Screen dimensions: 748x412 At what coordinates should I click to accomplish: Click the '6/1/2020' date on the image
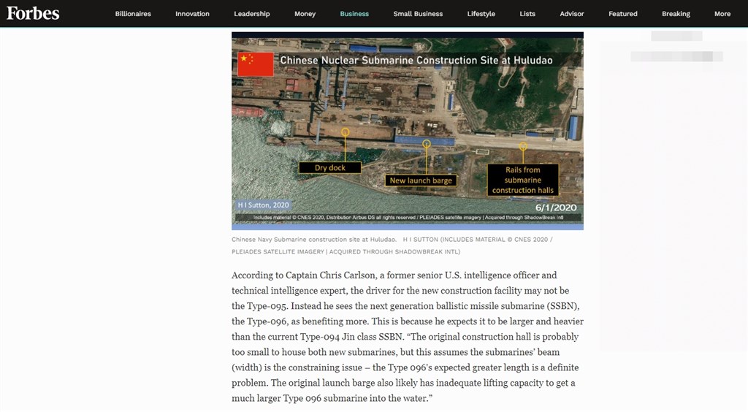pos(556,207)
